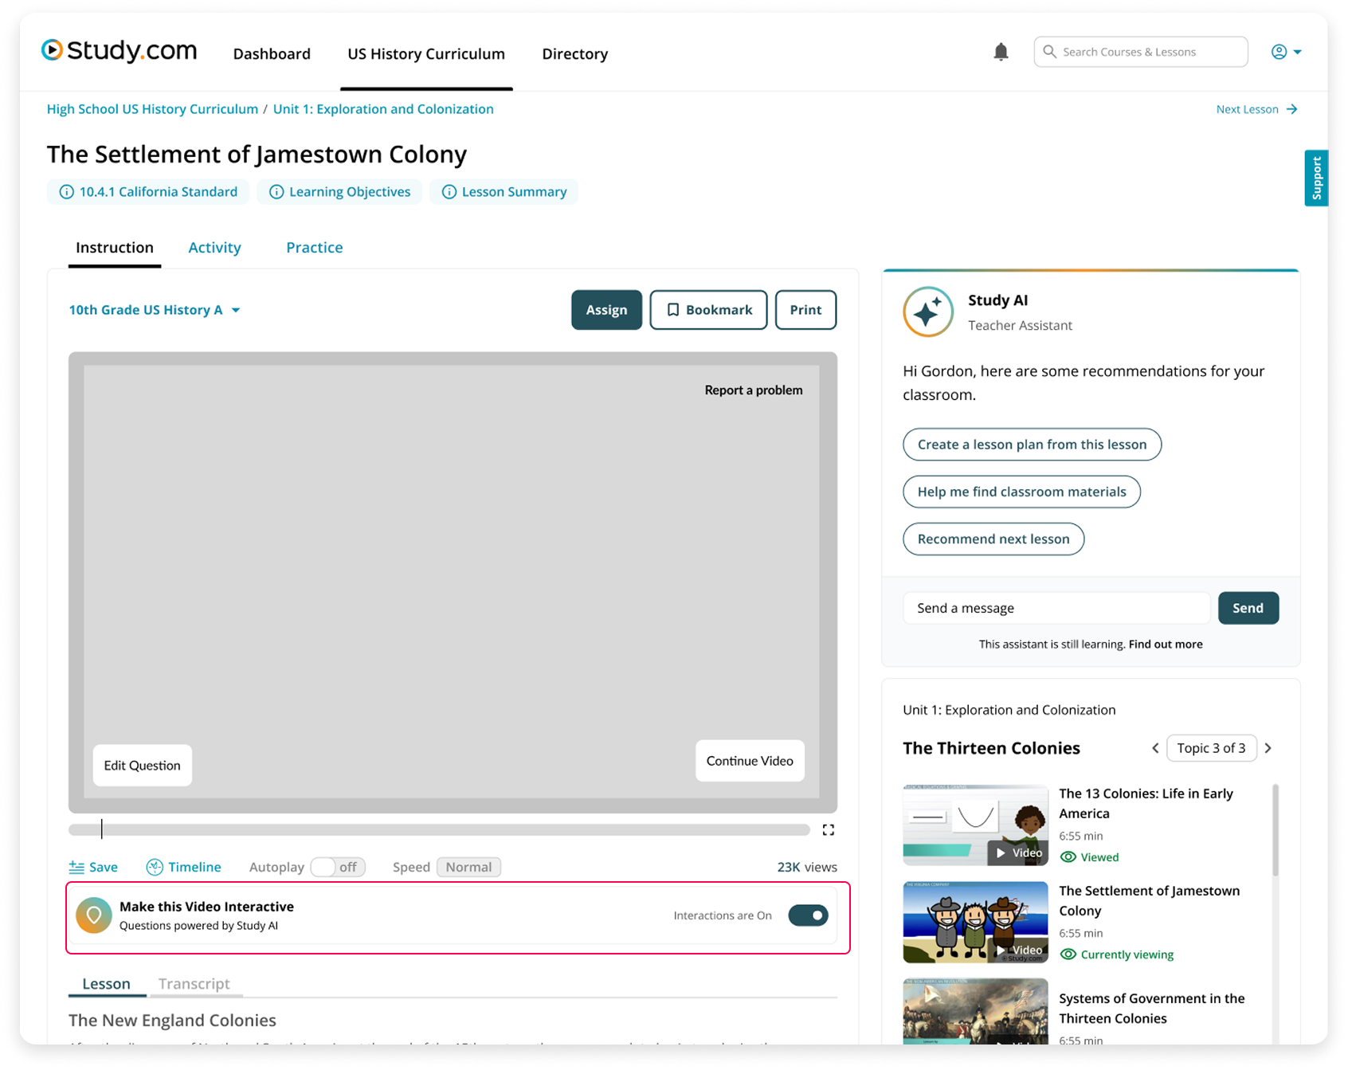Open the Settlement of Jamestown Colony thumbnail
The image size is (1348, 1070).
click(x=975, y=922)
